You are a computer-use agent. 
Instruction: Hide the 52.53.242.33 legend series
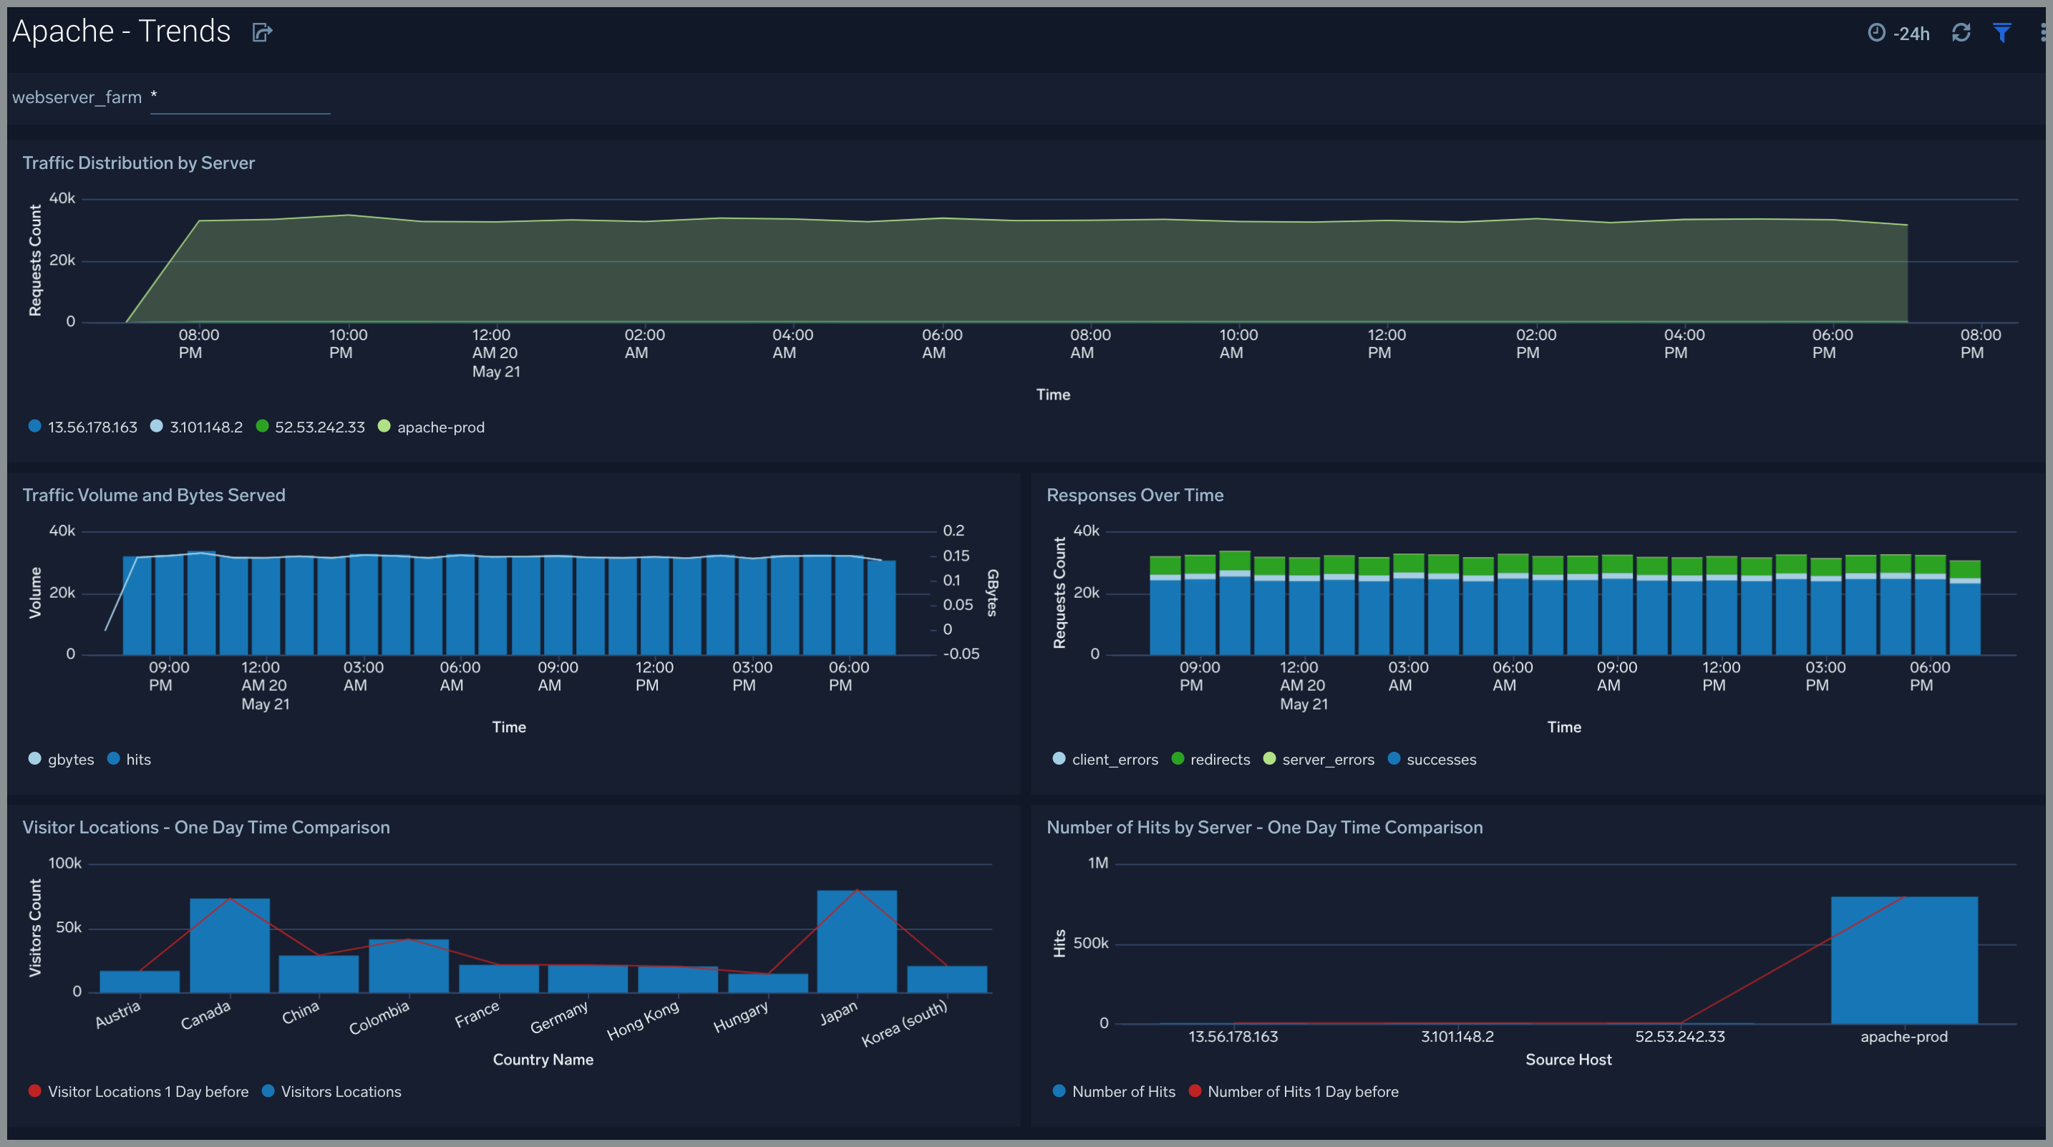tap(319, 427)
